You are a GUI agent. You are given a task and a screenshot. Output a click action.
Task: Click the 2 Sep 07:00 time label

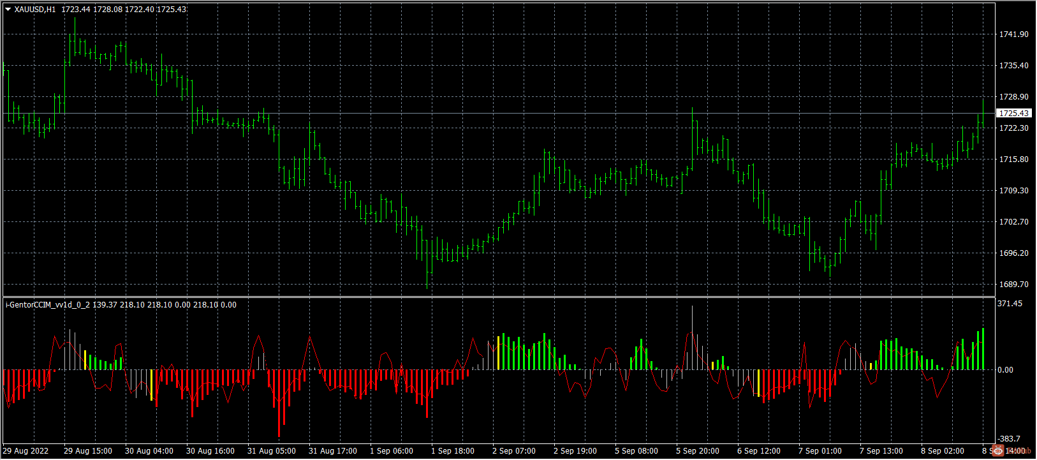pyautogui.click(x=514, y=451)
